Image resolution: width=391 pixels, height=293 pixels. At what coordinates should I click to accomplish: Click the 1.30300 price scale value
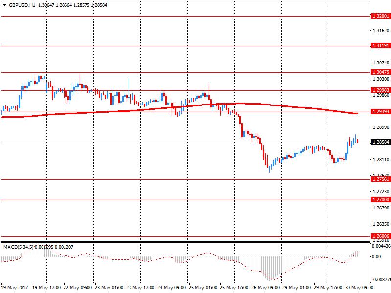pos(381,79)
